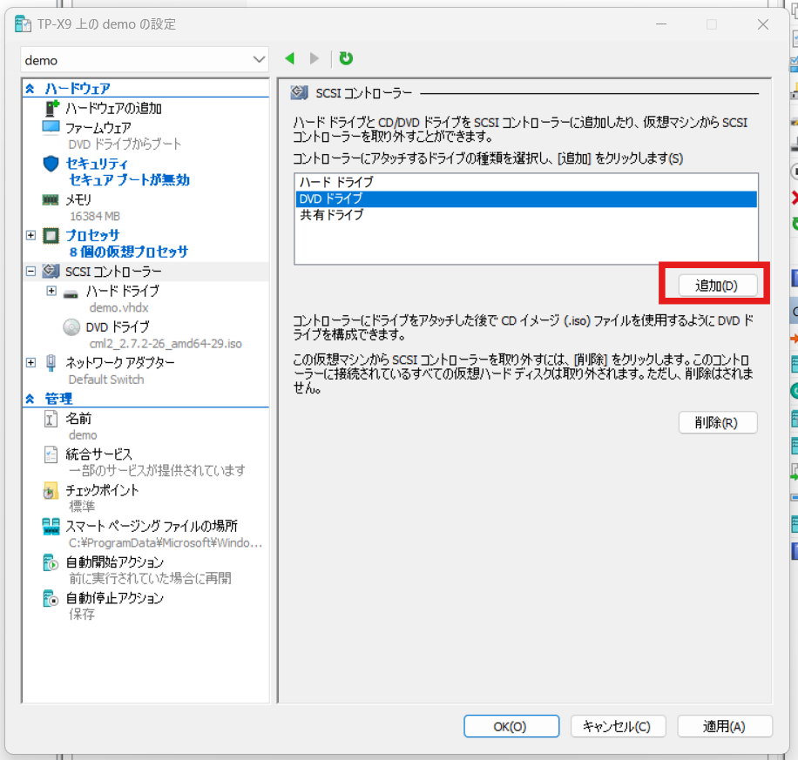The height and width of the screenshot is (760, 798).
Task: Choose highlighted DVD ドライブ in drive type list
Action: pyautogui.click(x=526, y=198)
